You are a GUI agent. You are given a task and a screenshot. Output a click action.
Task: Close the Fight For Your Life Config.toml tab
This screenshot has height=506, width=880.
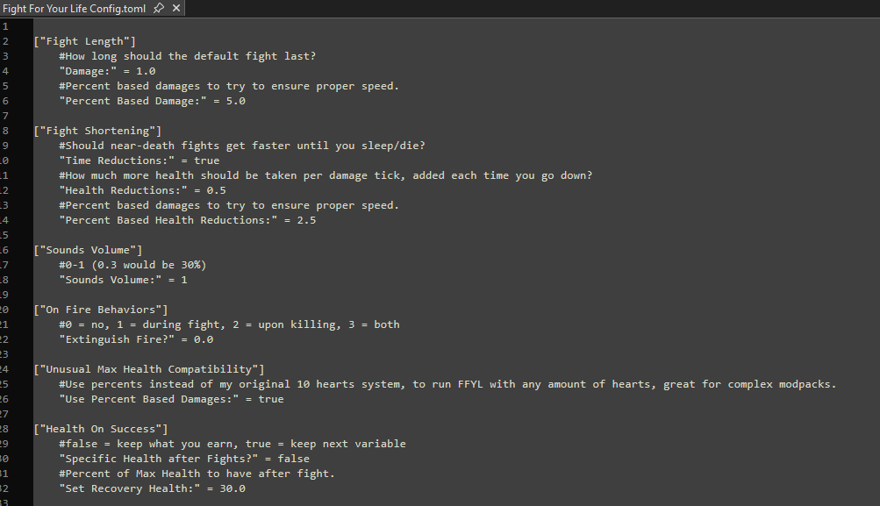pyautogui.click(x=176, y=8)
